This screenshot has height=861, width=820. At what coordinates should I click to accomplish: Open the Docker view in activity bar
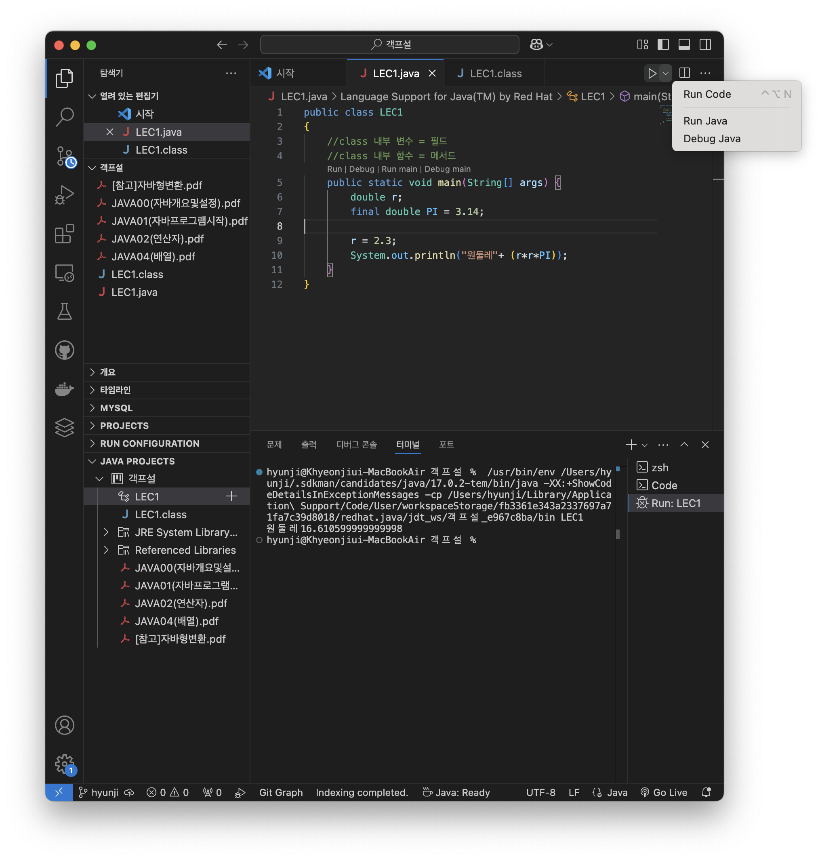click(65, 389)
